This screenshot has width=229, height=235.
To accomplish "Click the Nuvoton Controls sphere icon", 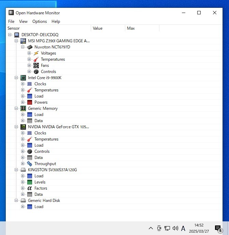I will pos(36,72).
